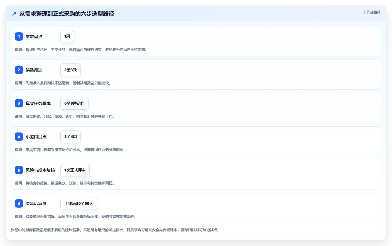Select the 1周 duration chip
This screenshot has width=392, height=246.
(x=67, y=36)
